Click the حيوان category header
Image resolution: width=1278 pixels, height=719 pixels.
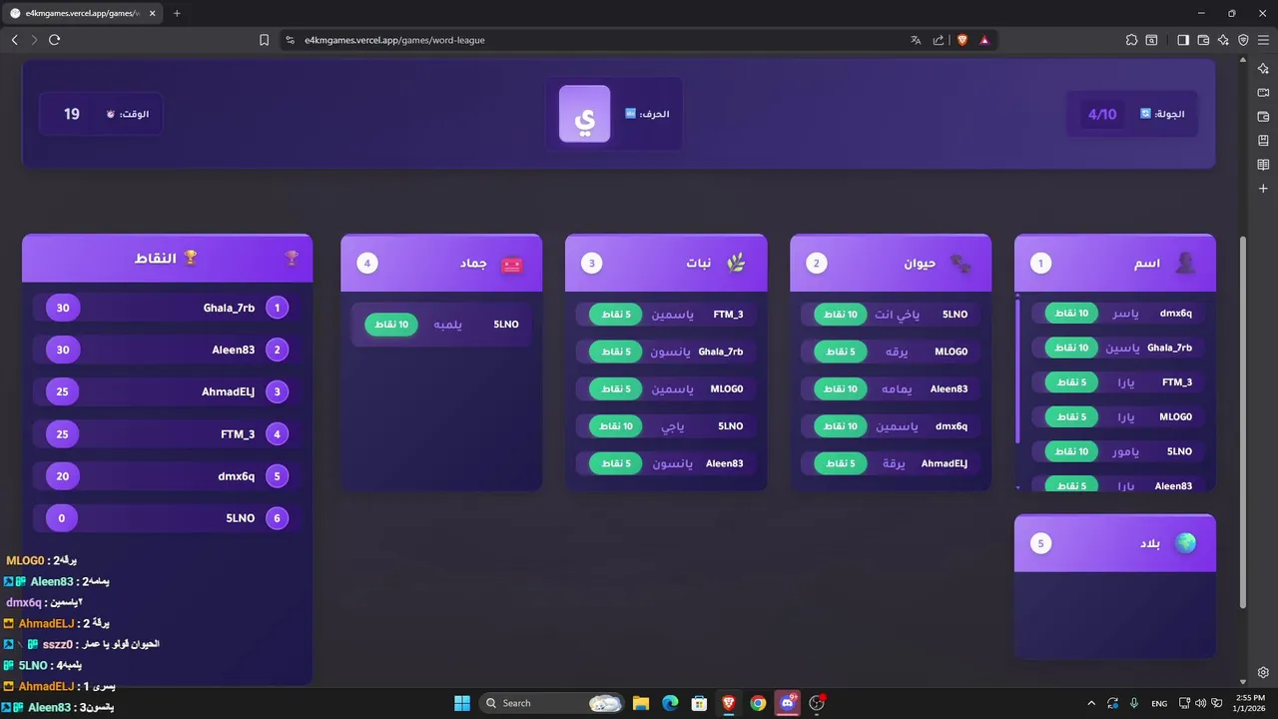tap(891, 263)
